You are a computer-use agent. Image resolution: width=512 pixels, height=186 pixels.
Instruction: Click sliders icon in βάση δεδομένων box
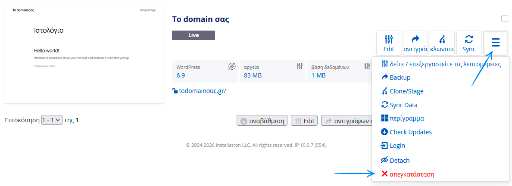[367, 66]
